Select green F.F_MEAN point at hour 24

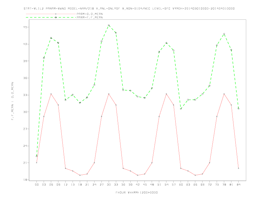pyautogui.click(x=94, y=85)
